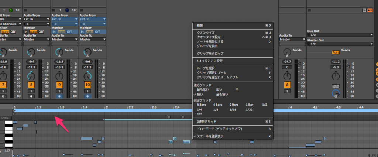Open the Cue Out dropdown
The height and width of the screenshot is (157, 378).
pos(340,35)
